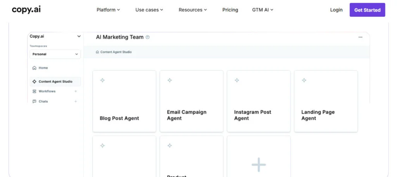Go to the Pricing page

[x=230, y=10]
